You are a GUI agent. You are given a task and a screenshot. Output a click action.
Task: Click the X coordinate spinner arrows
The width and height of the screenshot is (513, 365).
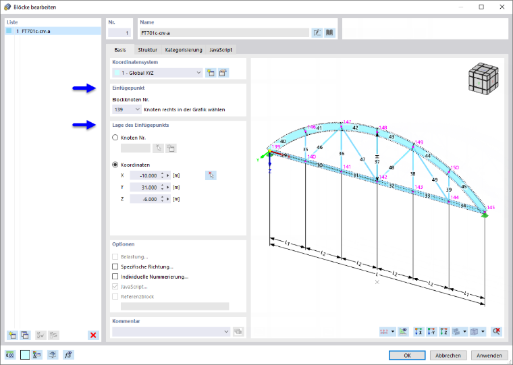(x=162, y=175)
